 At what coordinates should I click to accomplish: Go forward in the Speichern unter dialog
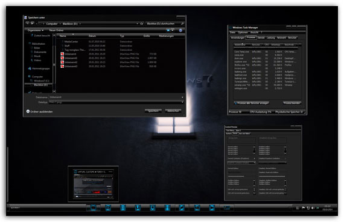32,23
